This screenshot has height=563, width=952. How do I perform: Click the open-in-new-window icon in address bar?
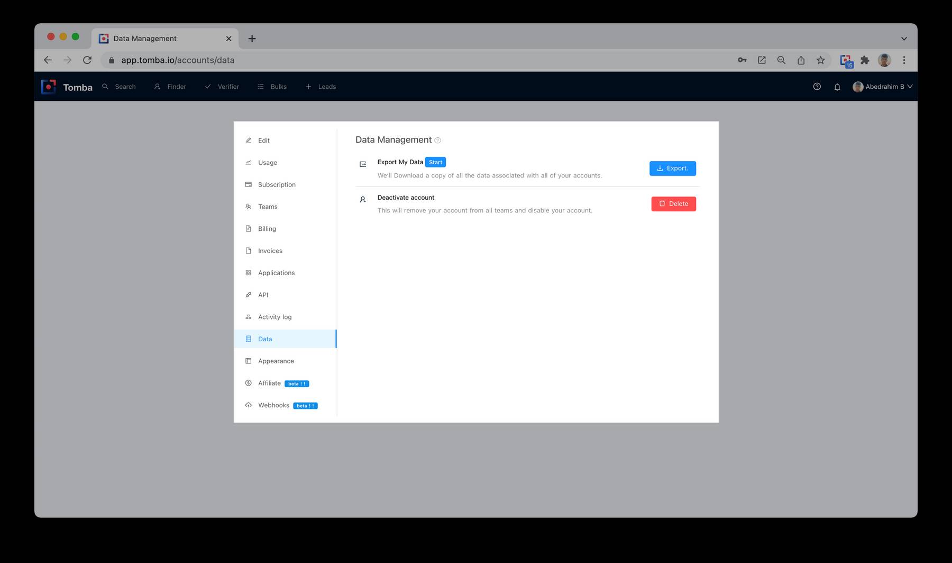pyautogui.click(x=762, y=60)
